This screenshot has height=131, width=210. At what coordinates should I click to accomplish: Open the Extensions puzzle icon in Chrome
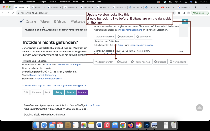(x=179, y=13)
